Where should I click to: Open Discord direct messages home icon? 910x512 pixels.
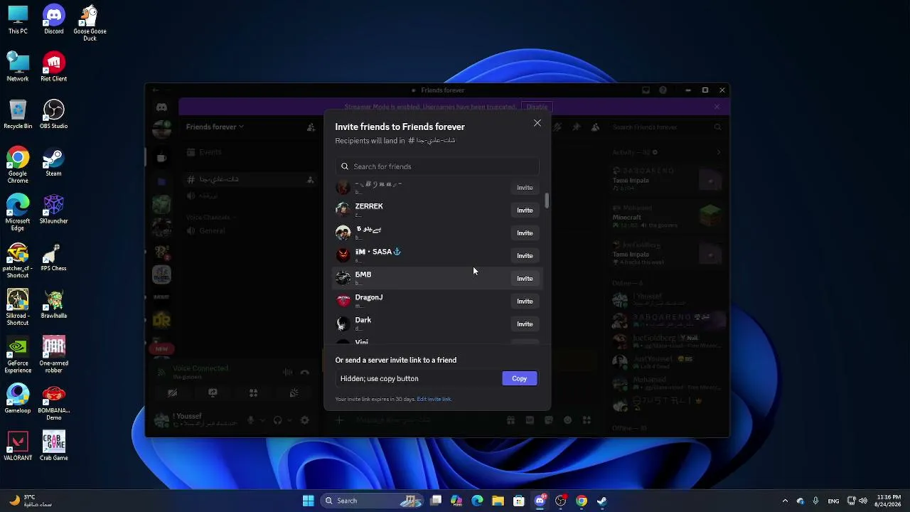coord(161,107)
